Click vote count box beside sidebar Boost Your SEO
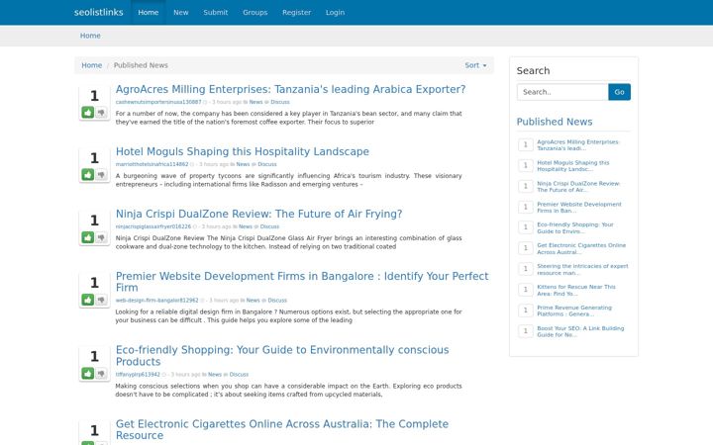 [525, 331]
